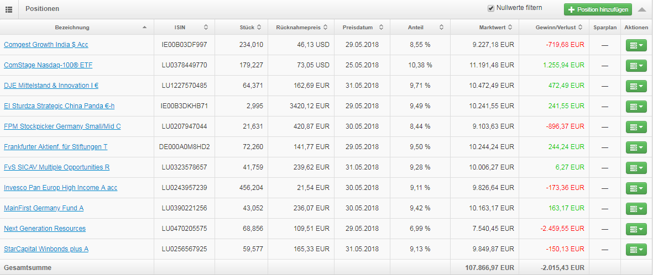Open the ComStage Nasdaq-100 ETF link

pyautogui.click(x=48, y=65)
